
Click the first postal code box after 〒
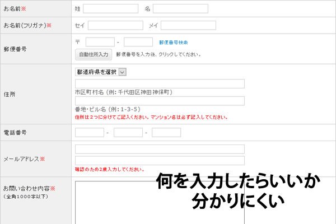[100, 42]
